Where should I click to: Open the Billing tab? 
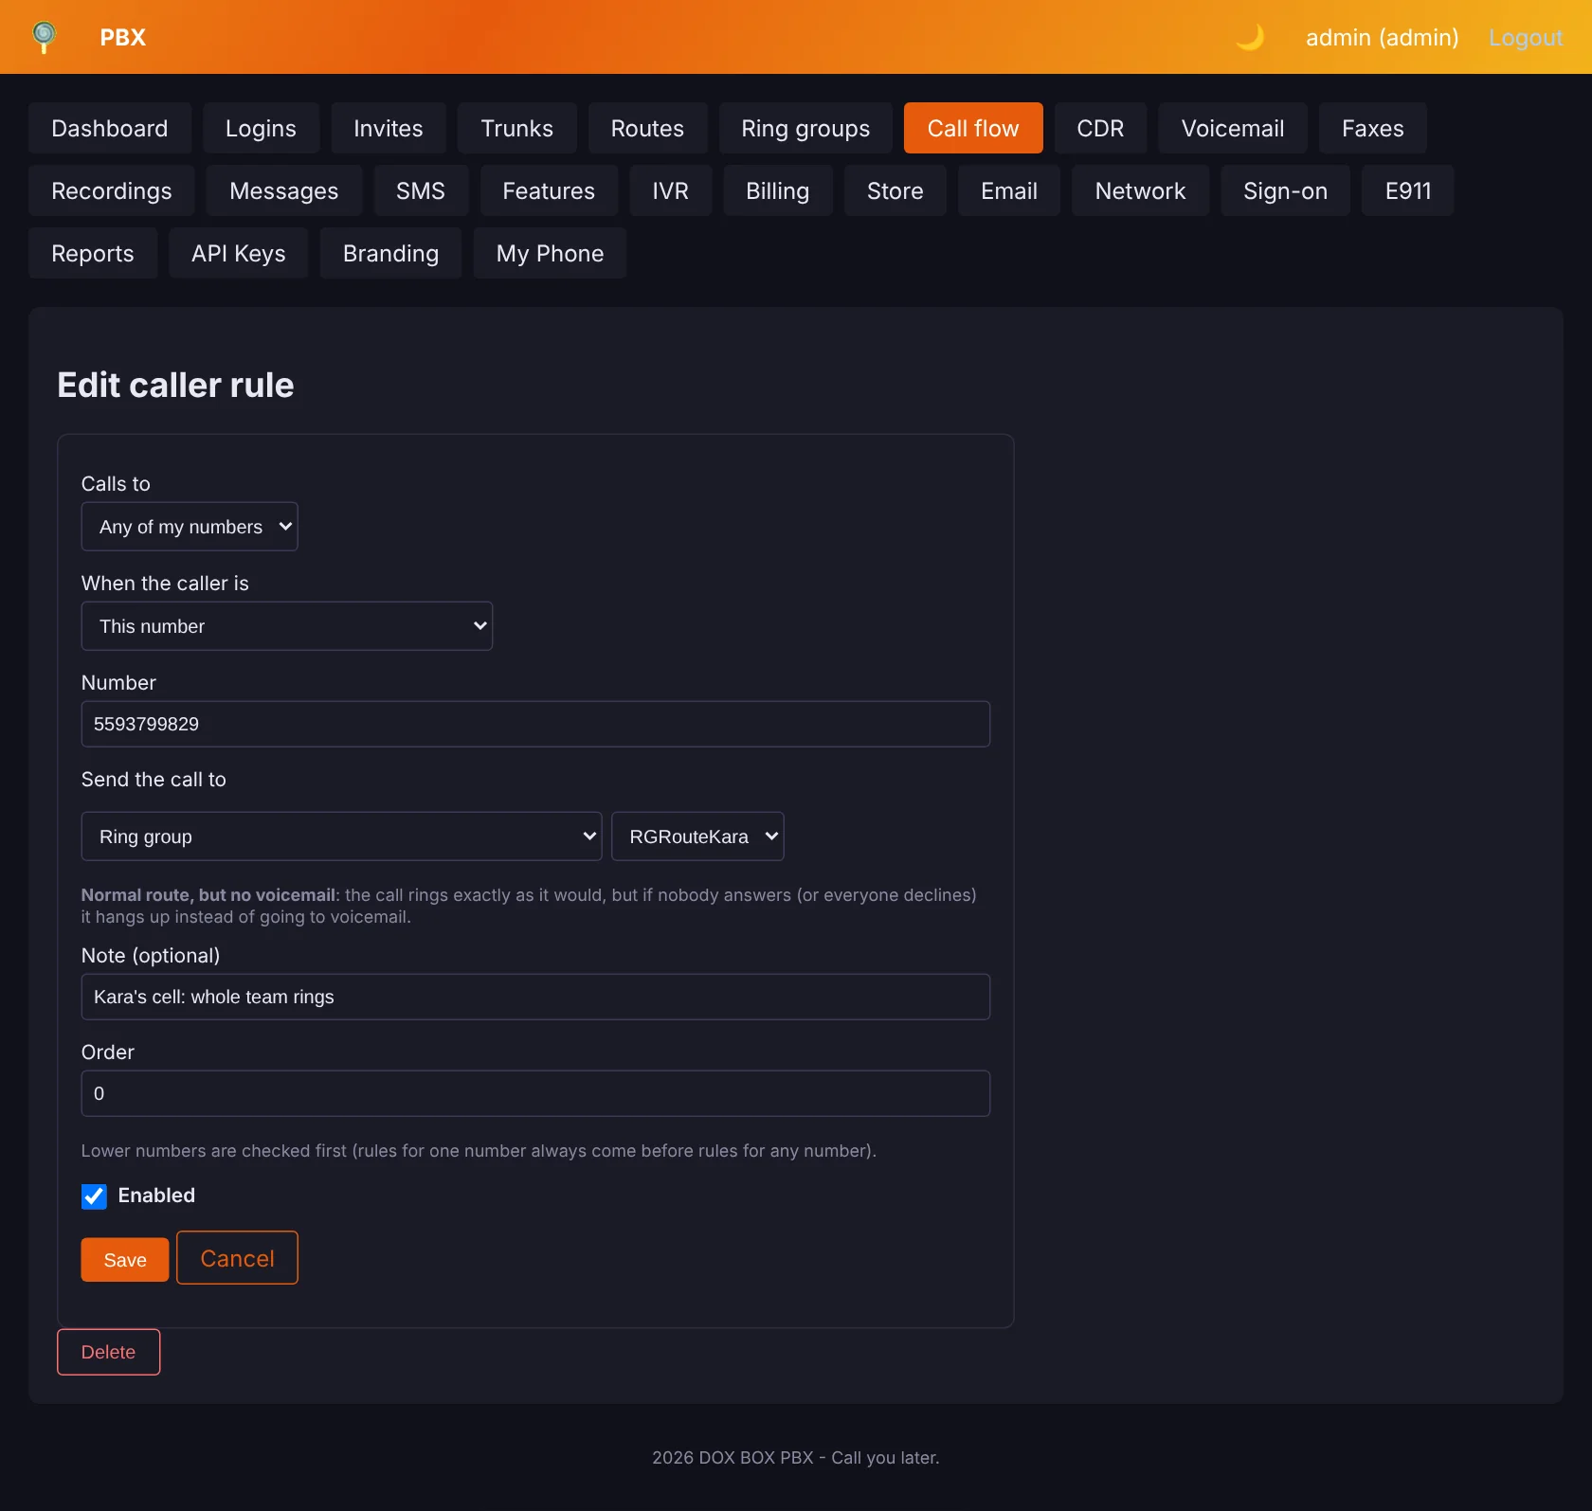[778, 190]
